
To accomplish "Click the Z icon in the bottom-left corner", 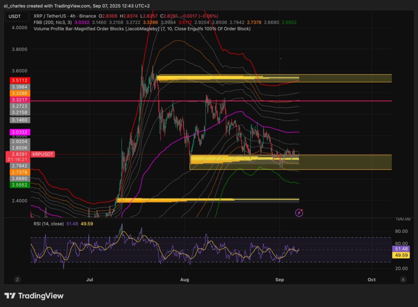I will click(x=17, y=280).
